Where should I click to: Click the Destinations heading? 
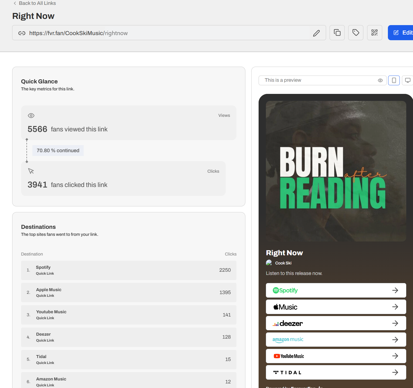pyautogui.click(x=38, y=227)
